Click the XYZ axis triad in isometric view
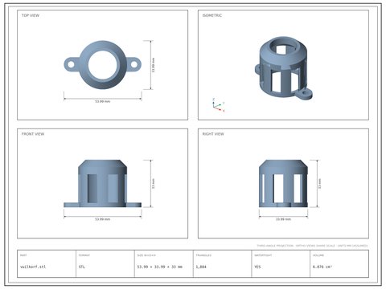Screen dimensions: 386x289 pyautogui.click(x=218, y=105)
